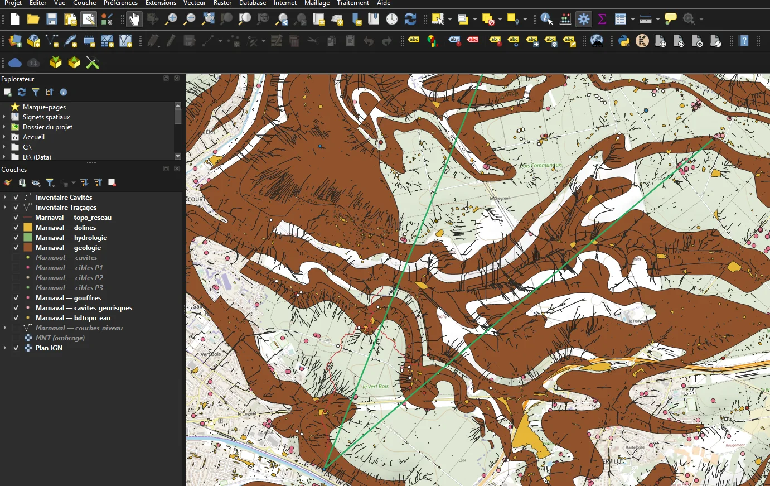The image size is (770, 486).
Task: Activate the Zoom In magnifier tool
Action: click(x=171, y=20)
